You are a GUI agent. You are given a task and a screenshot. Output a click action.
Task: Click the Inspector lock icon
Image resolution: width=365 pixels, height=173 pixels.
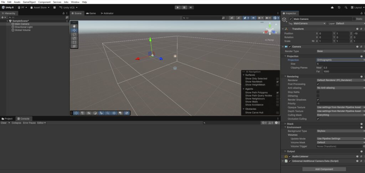(361, 13)
